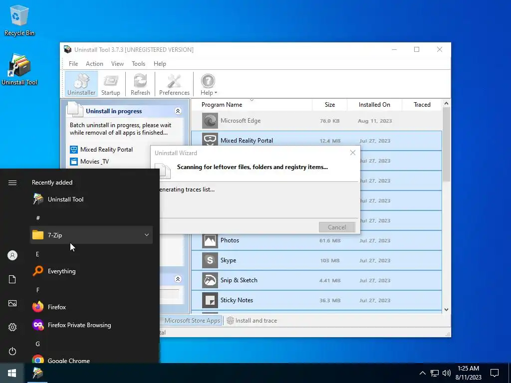Click the Help toolbar icon
The image size is (511, 383).
pos(208,84)
